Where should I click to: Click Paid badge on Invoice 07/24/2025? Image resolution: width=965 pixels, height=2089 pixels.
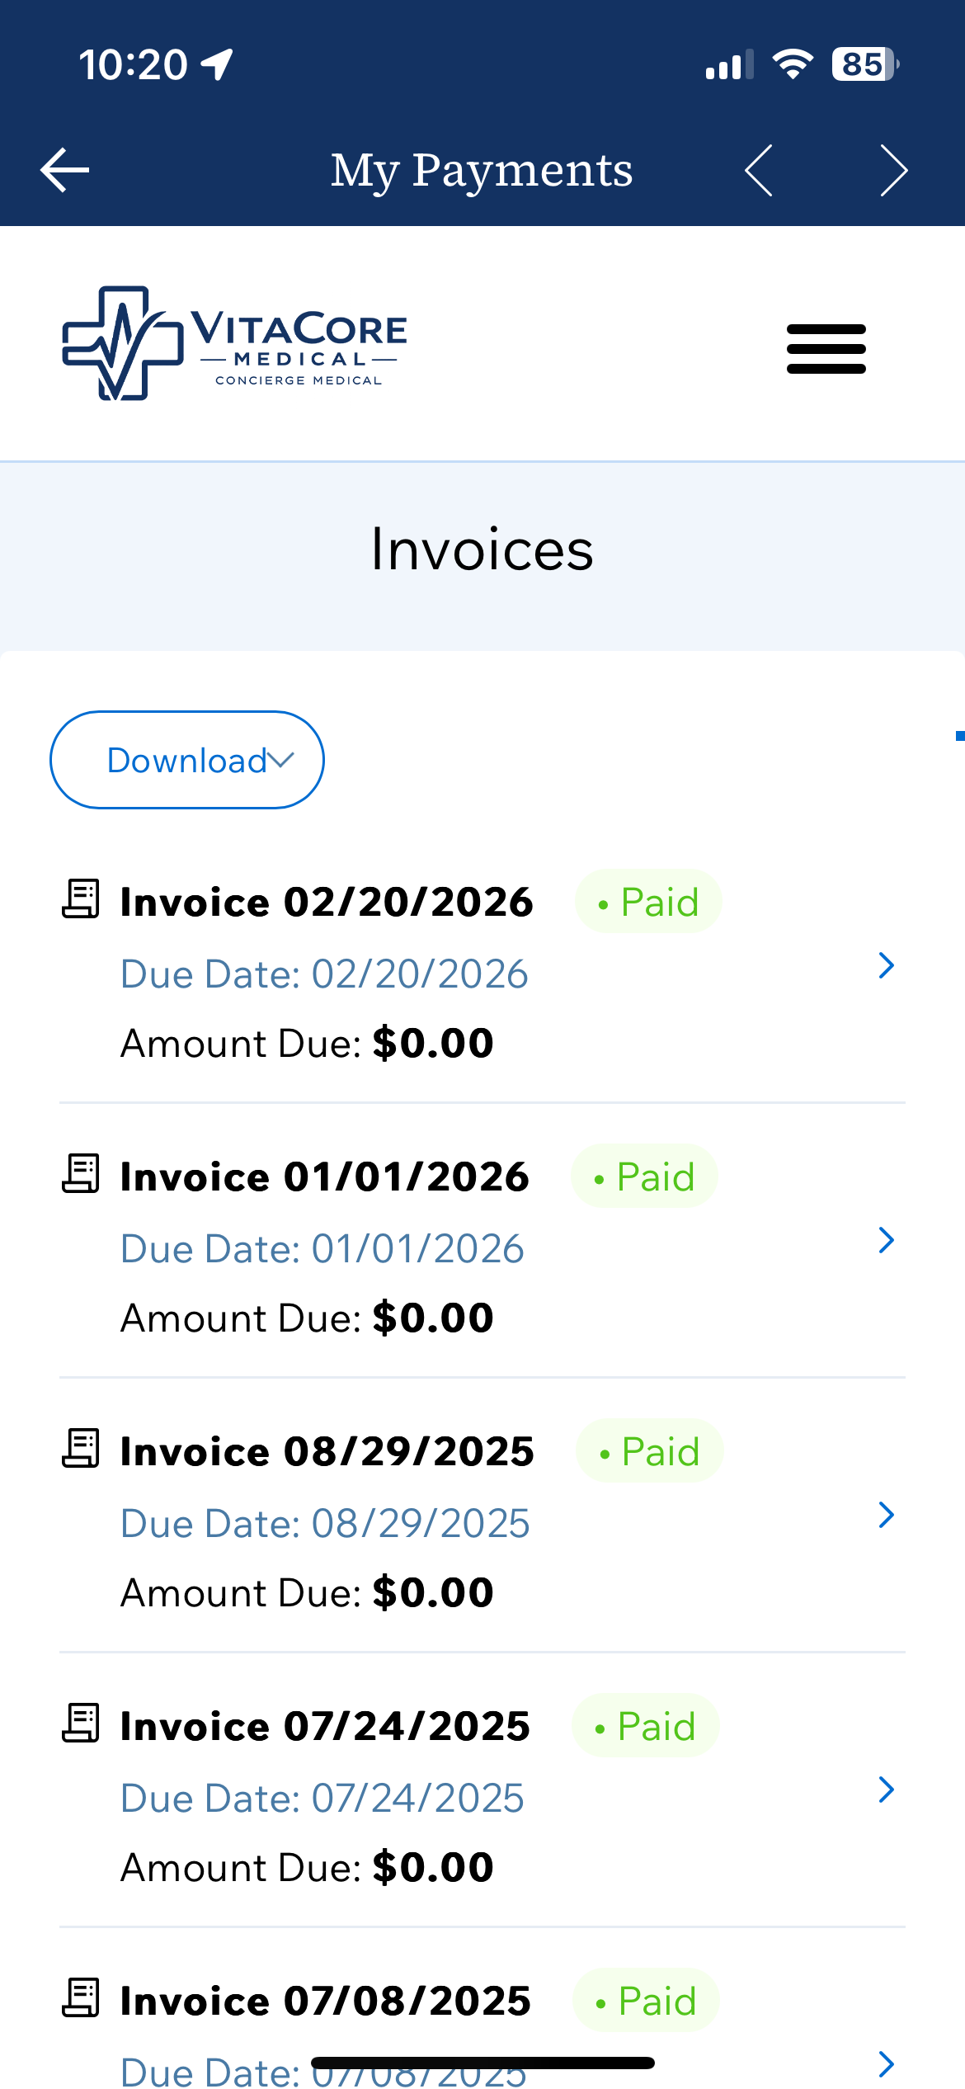tap(646, 1726)
